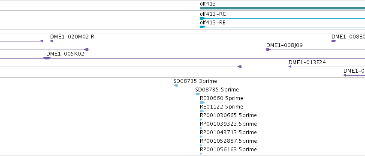
Task: Select the DME1-005K02 feature glyph
Action: tap(47, 58)
